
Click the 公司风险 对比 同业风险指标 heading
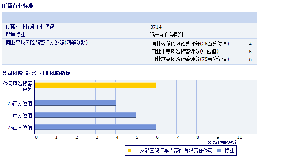click(x=36, y=73)
